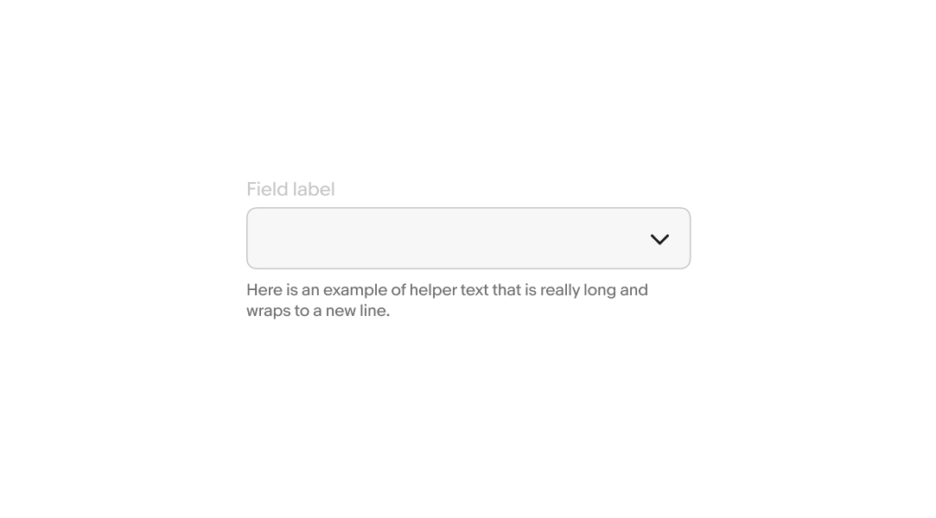Select the words "wraps to a new line."
Image resolution: width=936 pixels, height=518 pixels.
pyautogui.click(x=318, y=311)
